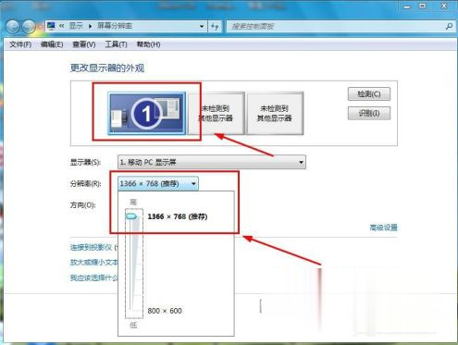Go forward with the Forward arrow button
Screen dimensions: 458x345
click(29, 27)
